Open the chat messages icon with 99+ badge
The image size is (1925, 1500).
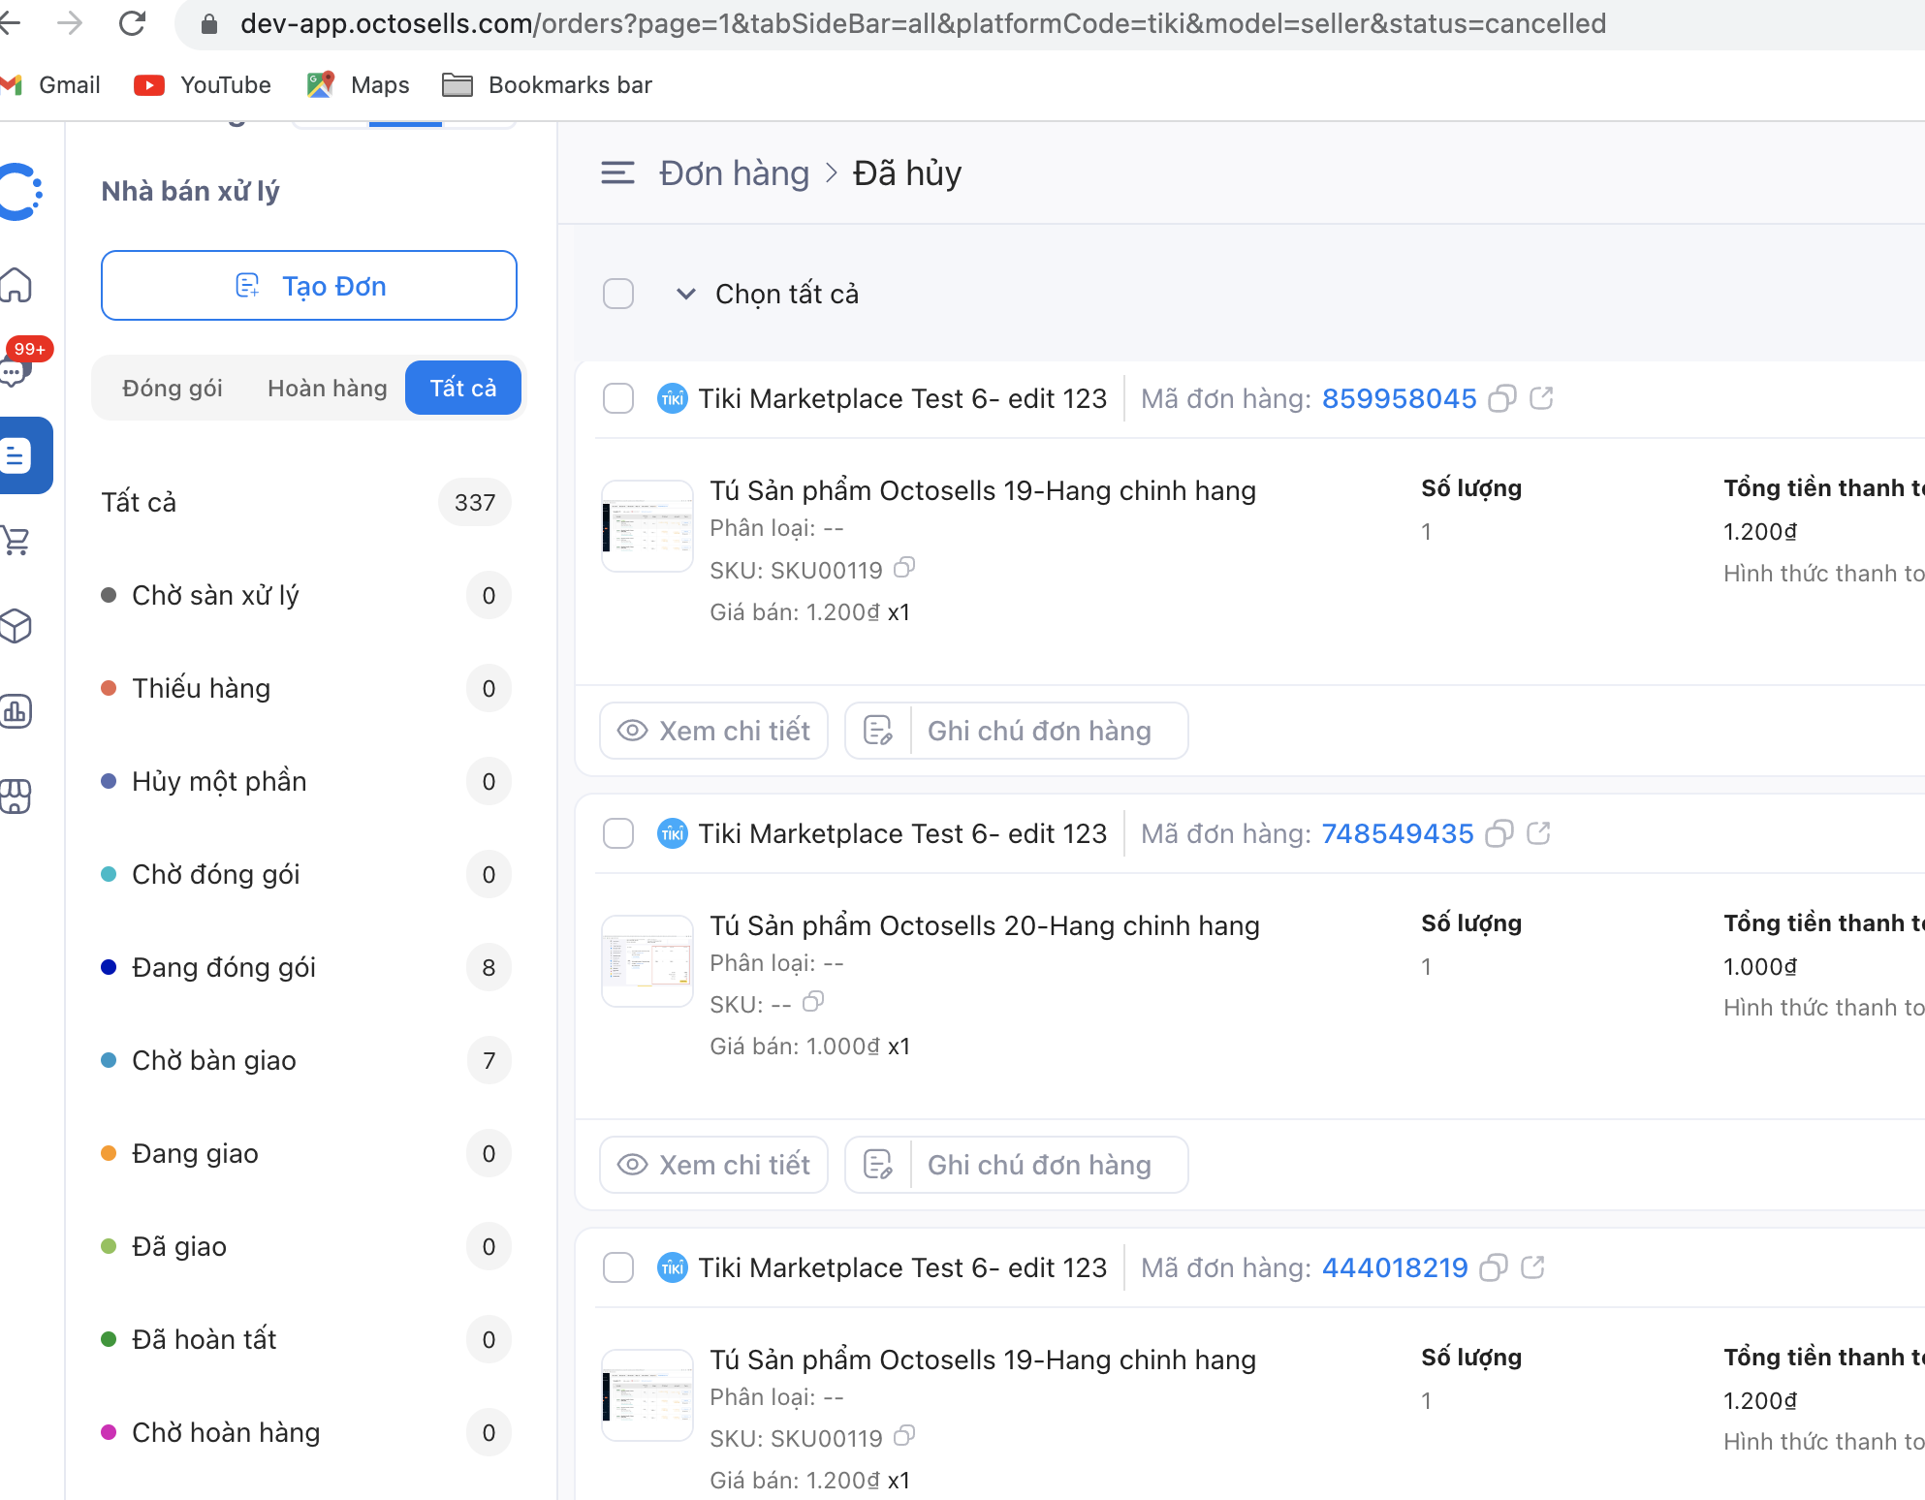point(17,369)
